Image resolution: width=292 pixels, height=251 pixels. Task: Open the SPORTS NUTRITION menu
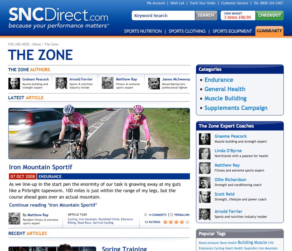pos(143,31)
